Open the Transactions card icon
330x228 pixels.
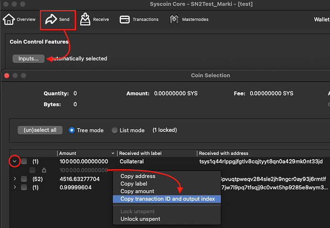(x=125, y=20)
